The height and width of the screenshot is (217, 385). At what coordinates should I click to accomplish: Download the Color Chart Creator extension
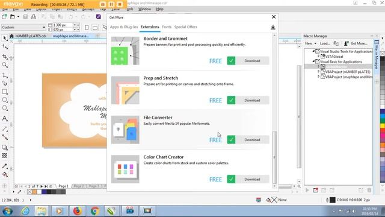point(252,179)
